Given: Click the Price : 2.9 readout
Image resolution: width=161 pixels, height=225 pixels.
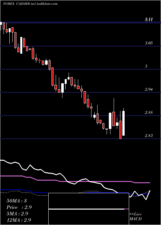Looking at the screenshot, I should pos(19,207).
